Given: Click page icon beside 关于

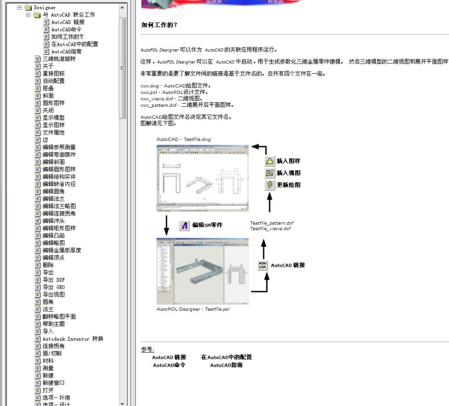Looking at the screenshot, I should (x=38, y=66).
